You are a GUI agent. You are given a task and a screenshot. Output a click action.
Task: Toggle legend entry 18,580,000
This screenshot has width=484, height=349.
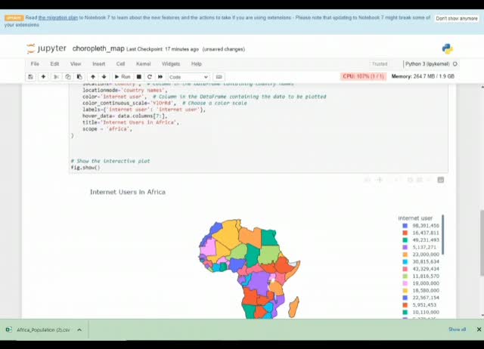(x=420, y=290)
